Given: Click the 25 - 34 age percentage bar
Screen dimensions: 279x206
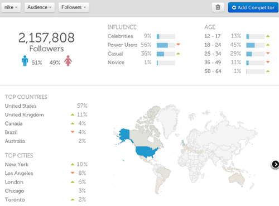Looking at the screenshot, I should [256, 54].
